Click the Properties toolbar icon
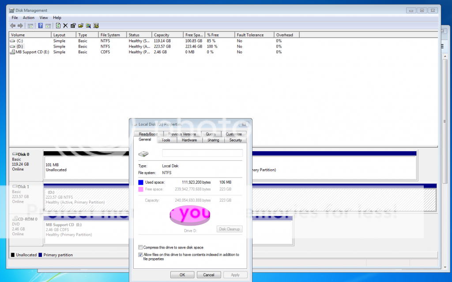The width and height of the screenshot is (452, 282). (73, 26)
